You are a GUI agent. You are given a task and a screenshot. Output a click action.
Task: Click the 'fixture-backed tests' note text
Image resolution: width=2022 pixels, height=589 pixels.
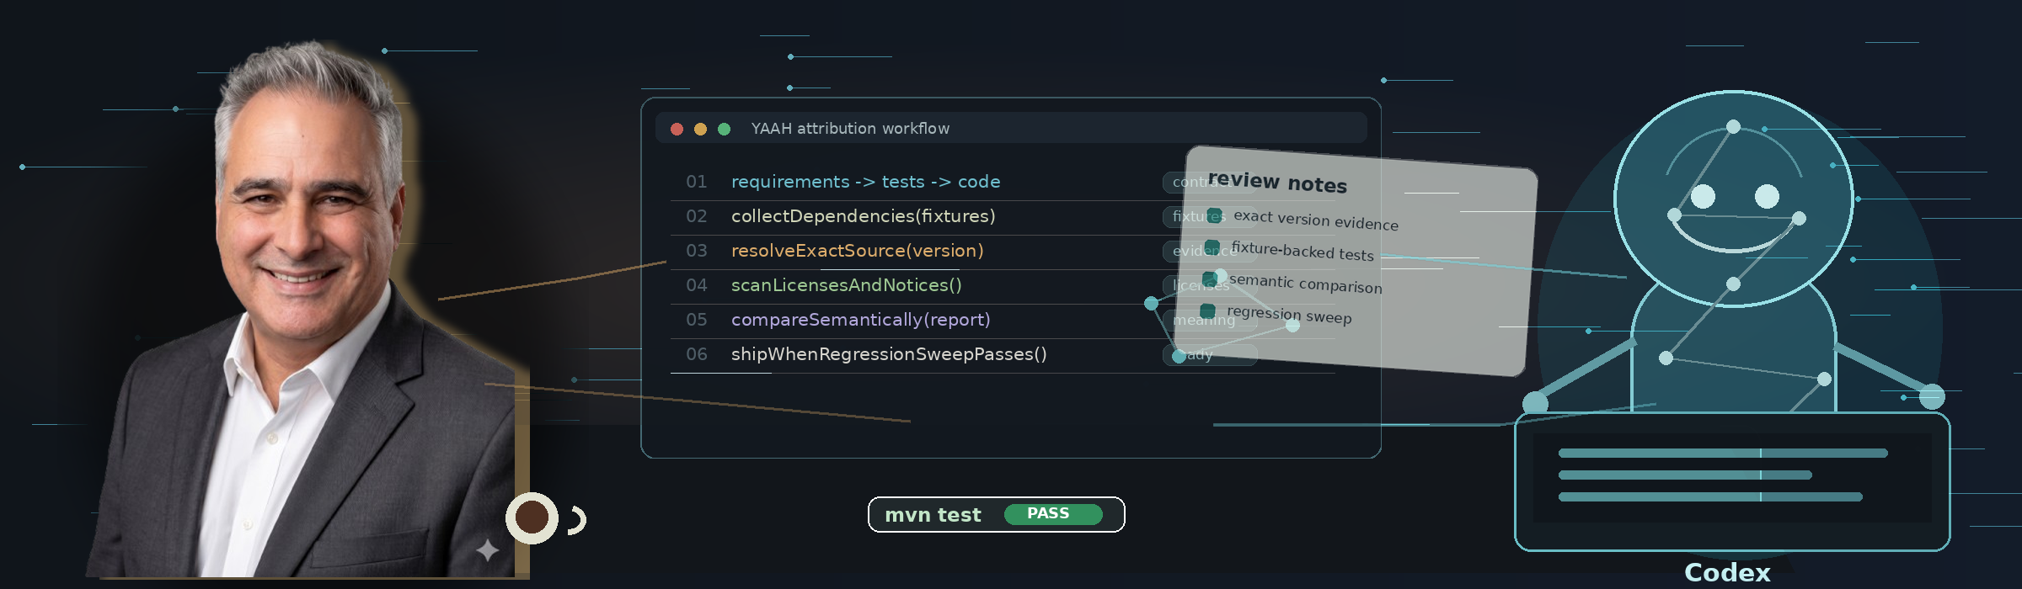(1303, 251)
